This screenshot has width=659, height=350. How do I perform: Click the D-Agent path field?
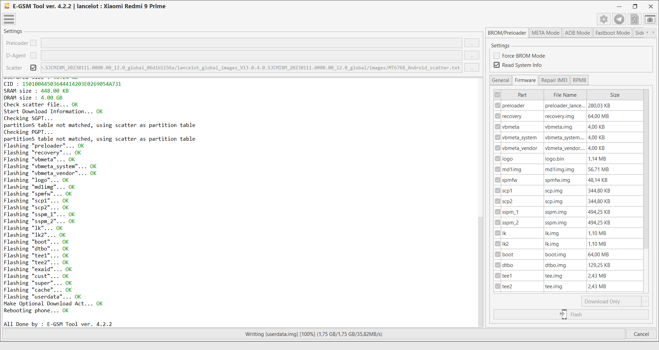251,55
